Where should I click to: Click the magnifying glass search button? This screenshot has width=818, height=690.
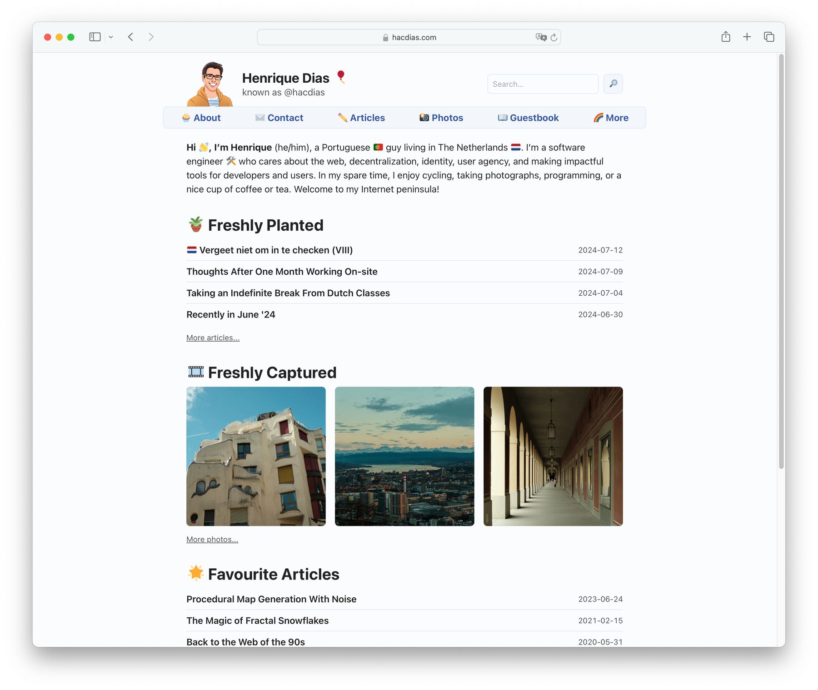point(613,84)
